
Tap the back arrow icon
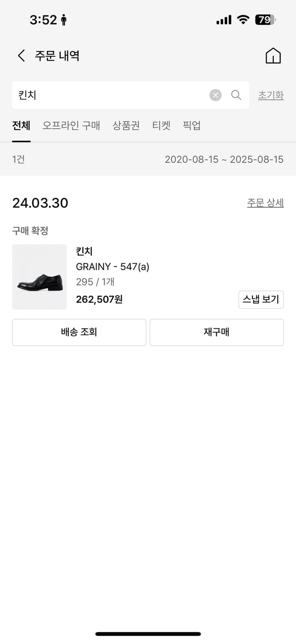[x=21, y=56]
